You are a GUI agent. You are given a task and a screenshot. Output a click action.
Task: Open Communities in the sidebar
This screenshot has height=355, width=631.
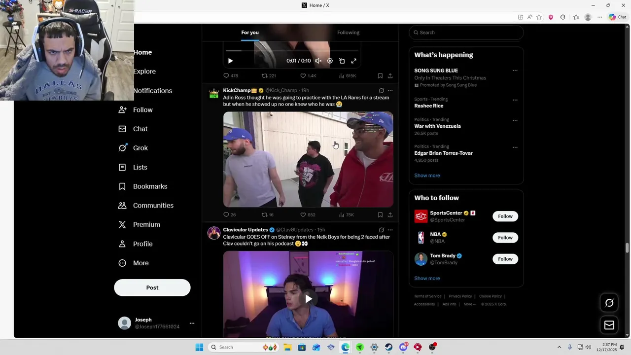click(146, 205)
